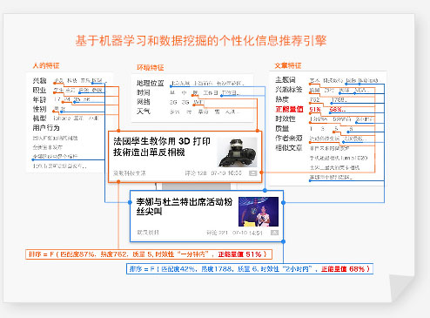Click the 相似文章 row label

point(289,148)
